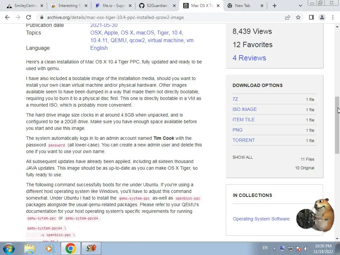Screen dimensions: 340x255
Task: Close the SmileyCentral tab
Action: pos(42,6)
